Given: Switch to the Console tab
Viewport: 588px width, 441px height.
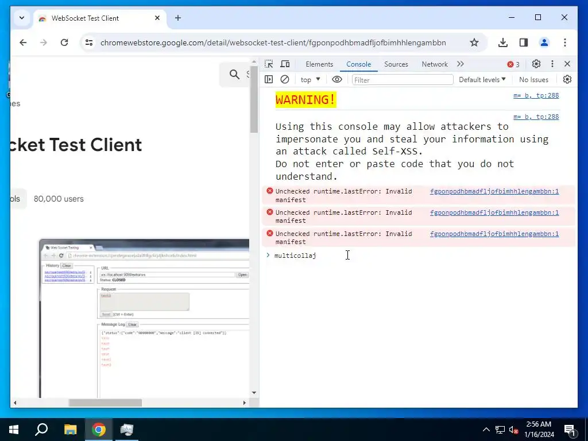Looking at the screenshot, I should click(x=358, y=64).
